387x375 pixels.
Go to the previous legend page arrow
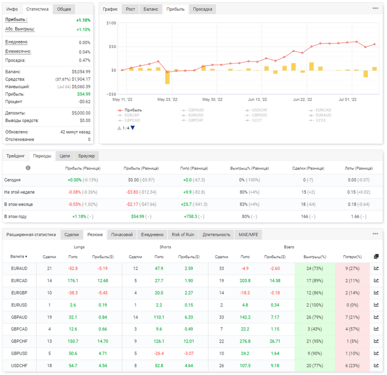point(119,128)
